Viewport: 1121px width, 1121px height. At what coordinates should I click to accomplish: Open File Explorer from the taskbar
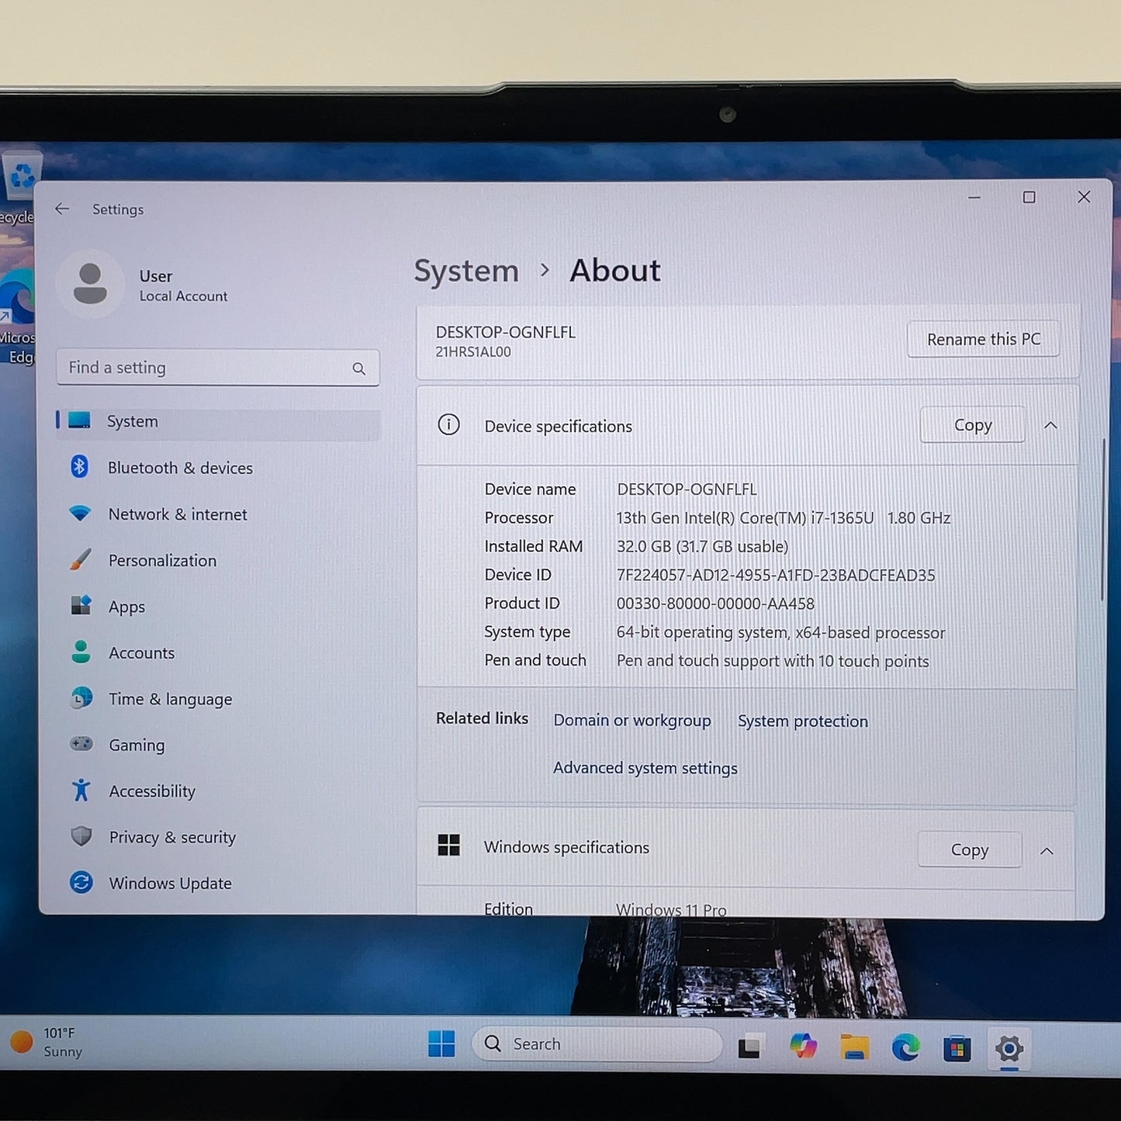[x=854, y=1047]
